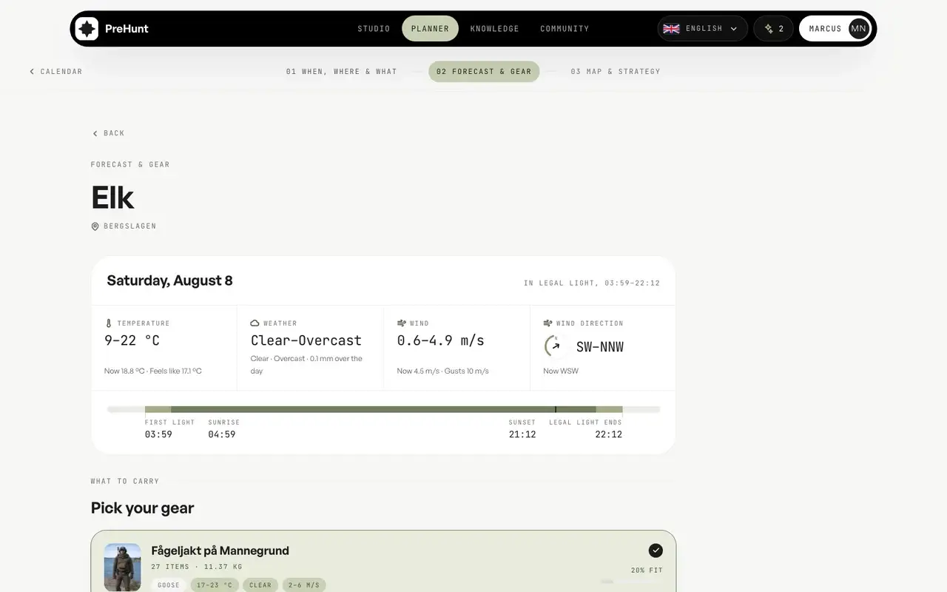Click the cloud weather icon
Image resolution: width=947 pixels, height=592 pixels.
[255, 323]
